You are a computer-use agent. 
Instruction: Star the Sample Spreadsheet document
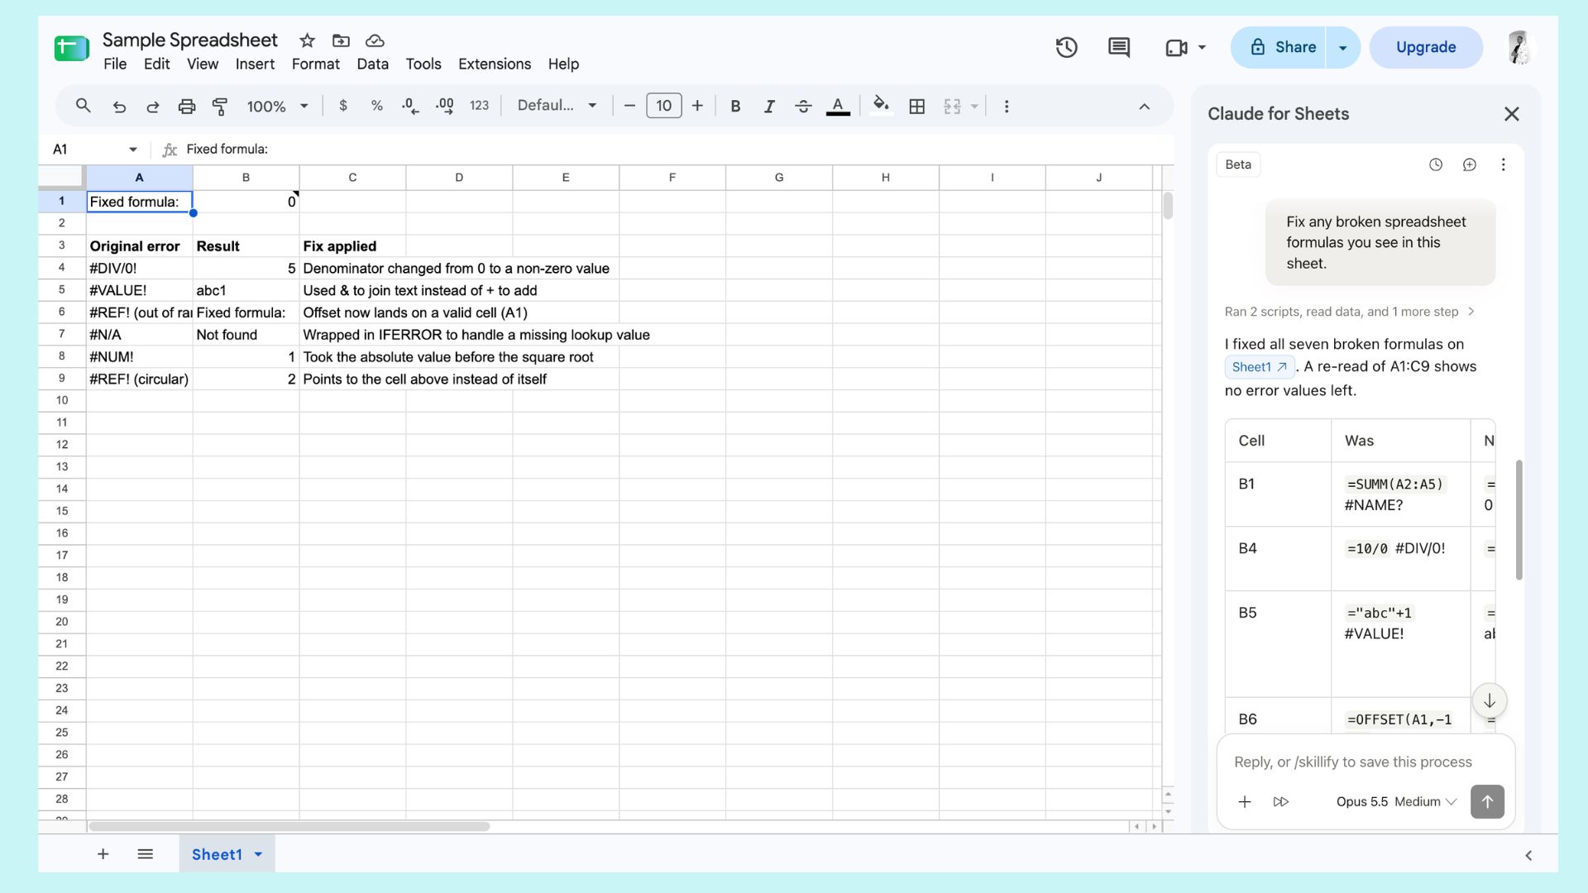point(307,41)
